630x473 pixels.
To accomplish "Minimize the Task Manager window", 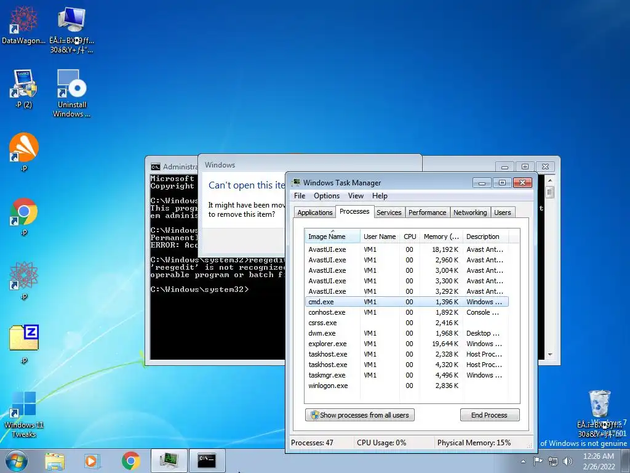I will click(482, 183).
